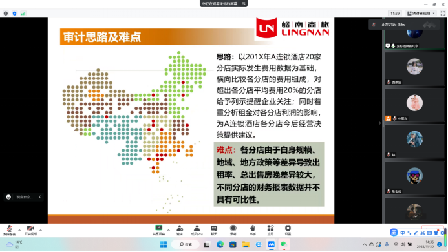Image resolution: width=448 pixels, height=252 pixels.
Task: Click the currently-speaking notification banner
Action: click(404, 25)
